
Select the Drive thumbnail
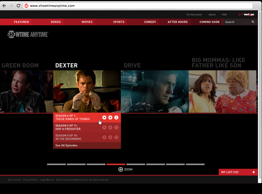coord(155,91)
